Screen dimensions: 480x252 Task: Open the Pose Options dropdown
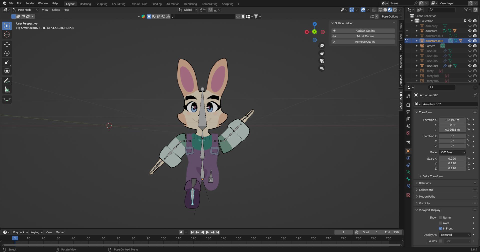(x=391, y=16)
